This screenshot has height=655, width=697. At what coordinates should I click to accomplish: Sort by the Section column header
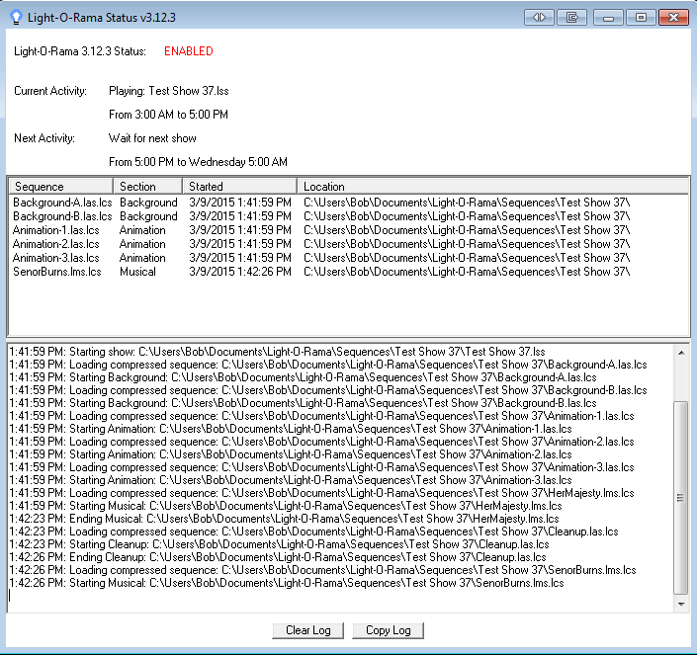148,186
